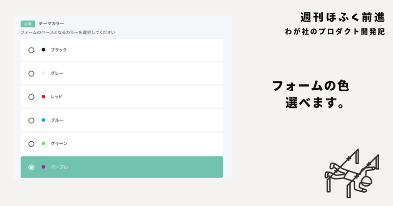
Task: Click the light gray color dot
Action: tap(43, 73)
